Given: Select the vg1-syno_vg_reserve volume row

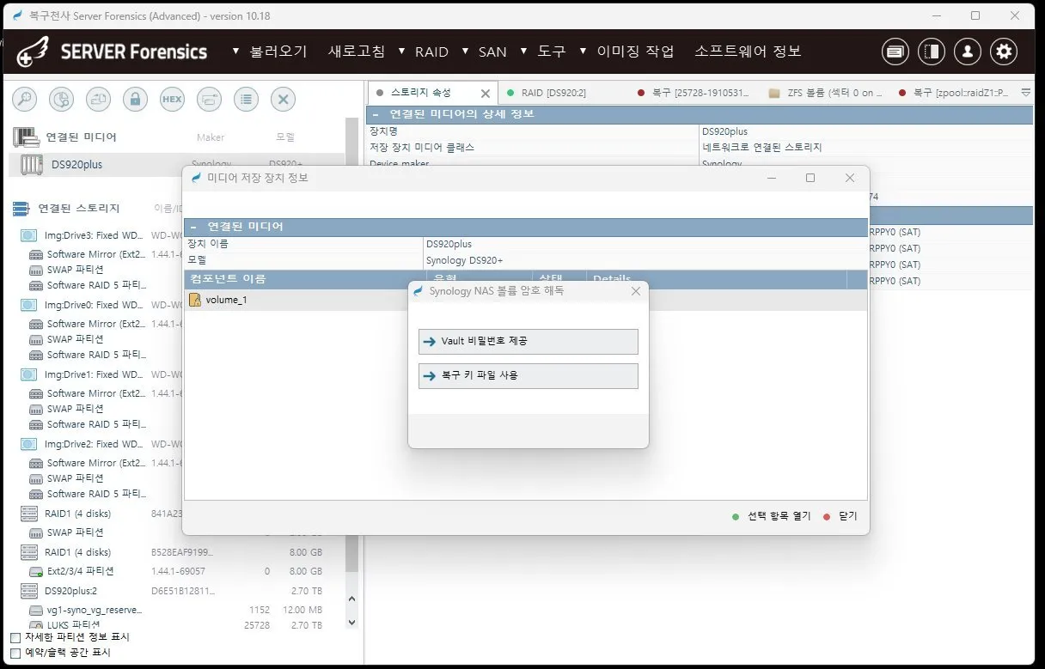Looking at the screenshot, I should [176, 610].
